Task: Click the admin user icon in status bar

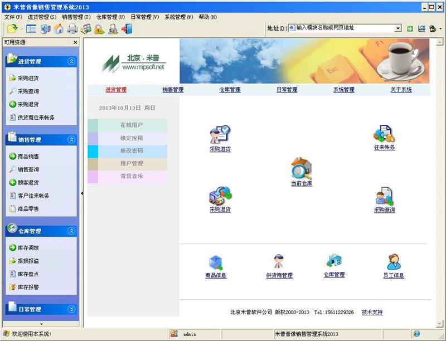Action: (174, 334)
